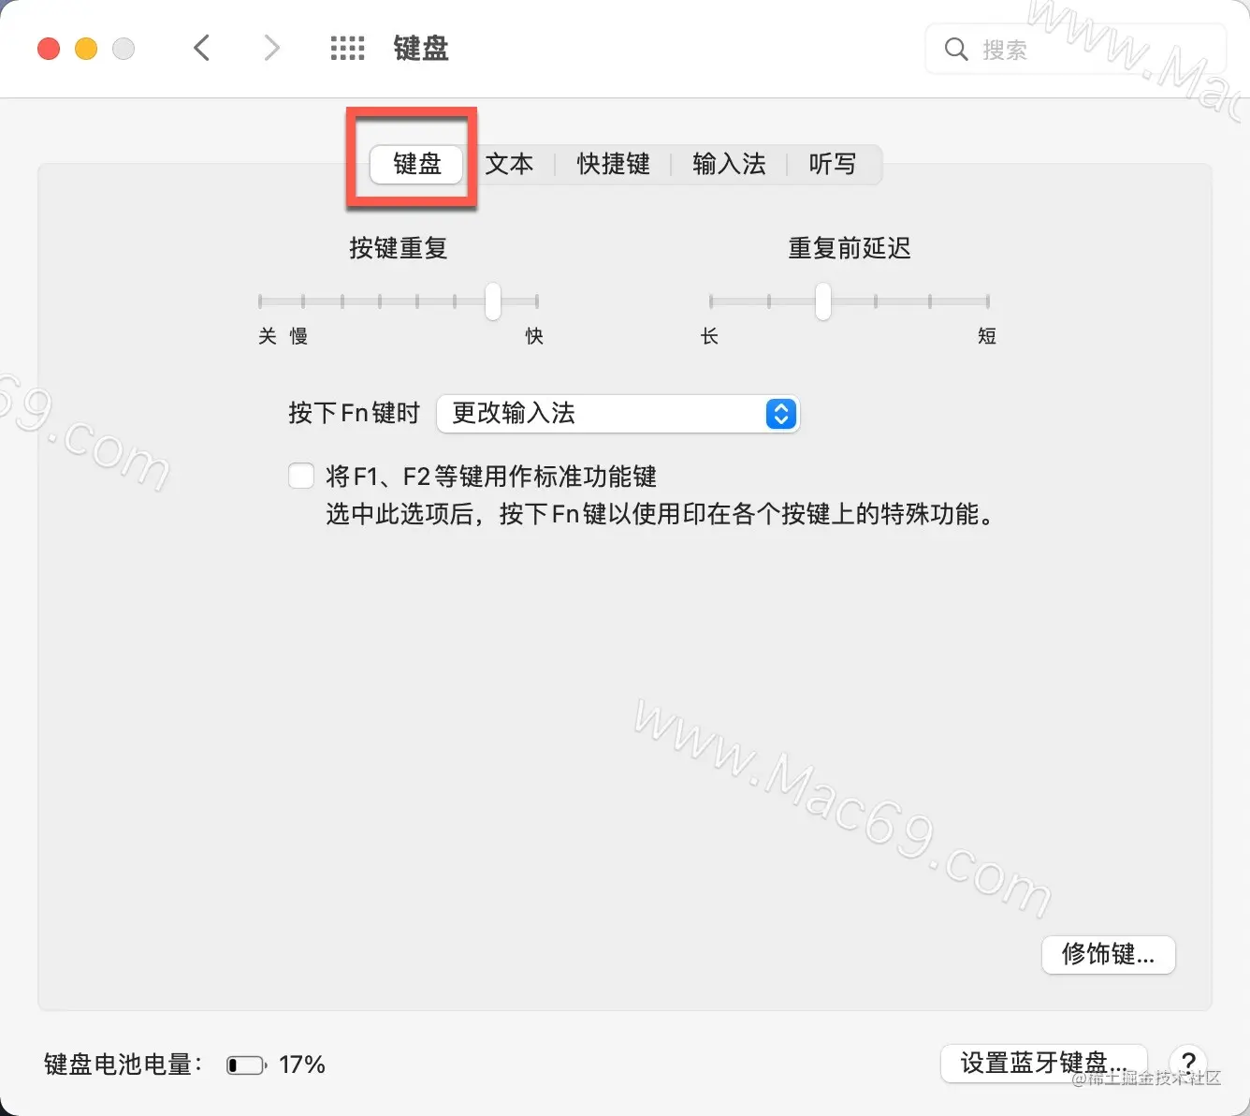Image resolution: width=1250 pixels, height=1116 pixels.
Task: Switch to the 输入法 tab
Action: pos(729,165)
